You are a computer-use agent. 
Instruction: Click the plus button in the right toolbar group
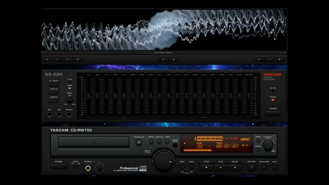(x=259, y=59)
